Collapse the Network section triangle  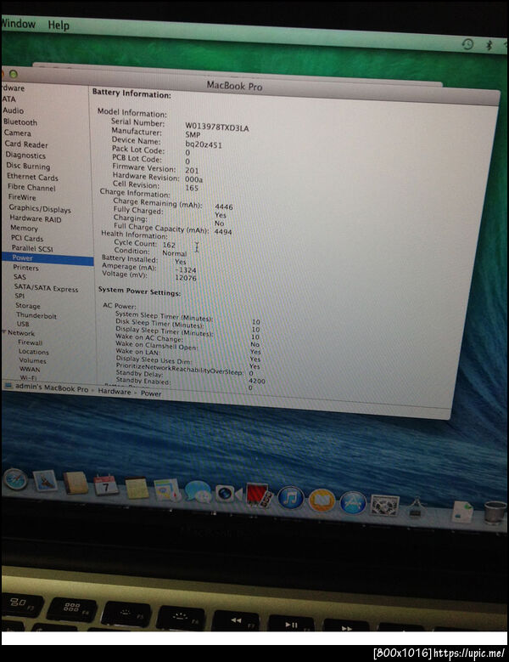3,331
